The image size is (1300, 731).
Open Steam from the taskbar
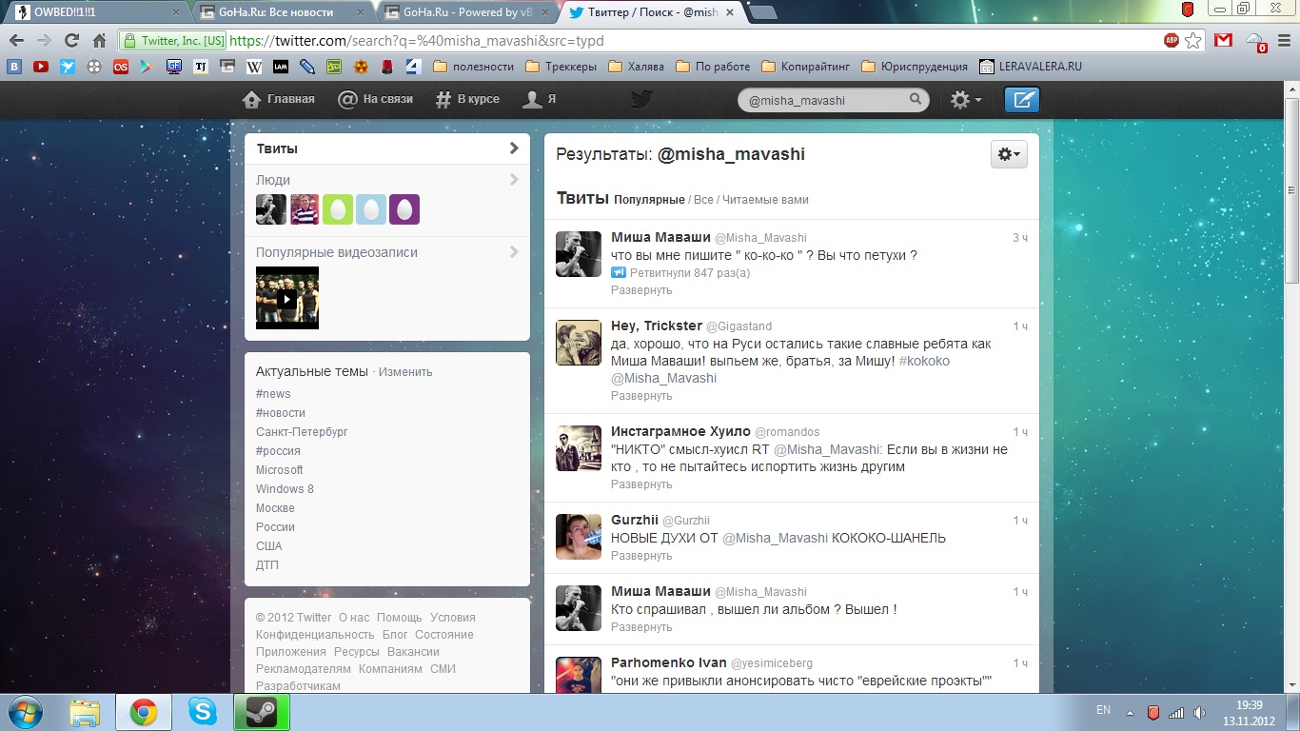261,712
